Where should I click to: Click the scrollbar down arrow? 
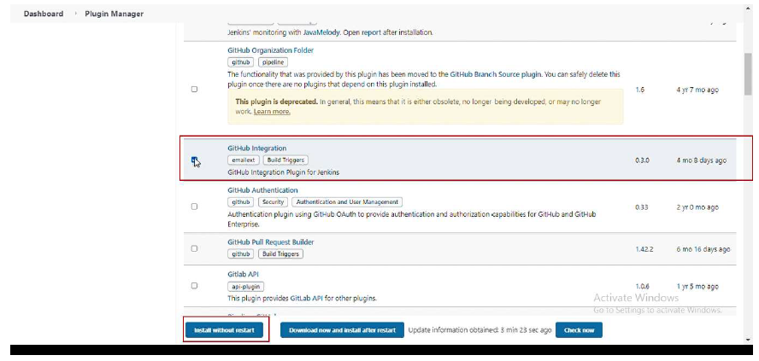tap(748, 341)
